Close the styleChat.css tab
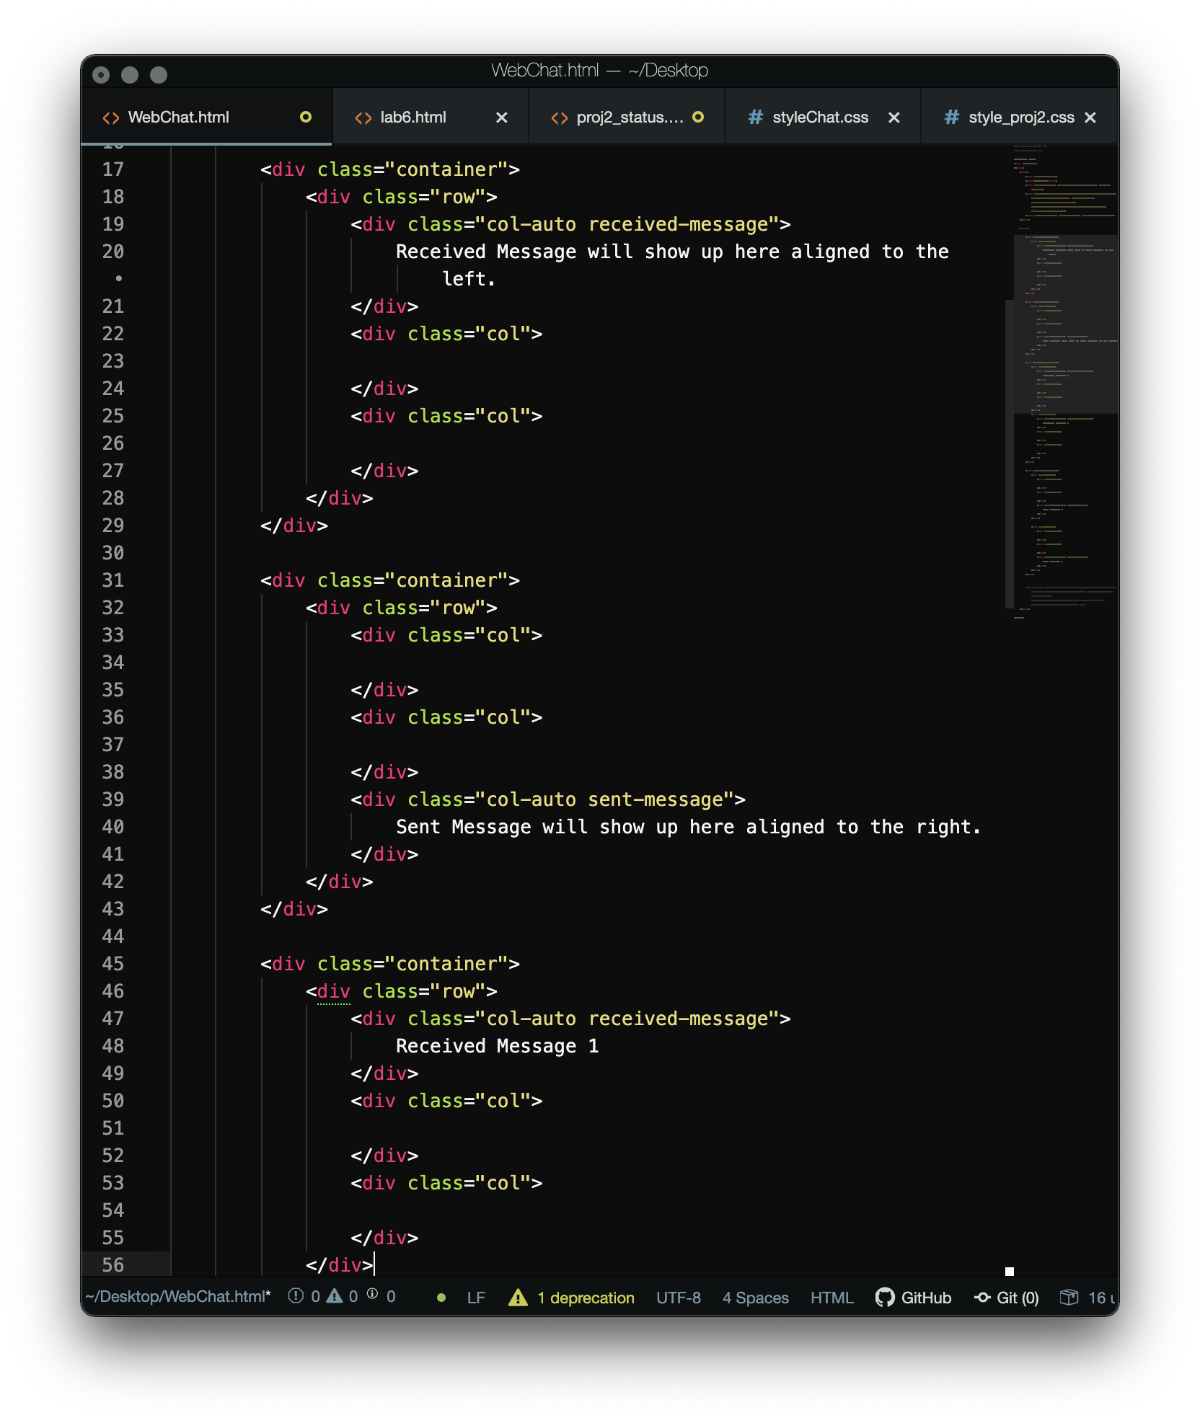 pyautogui.click(x=894, y=118)
